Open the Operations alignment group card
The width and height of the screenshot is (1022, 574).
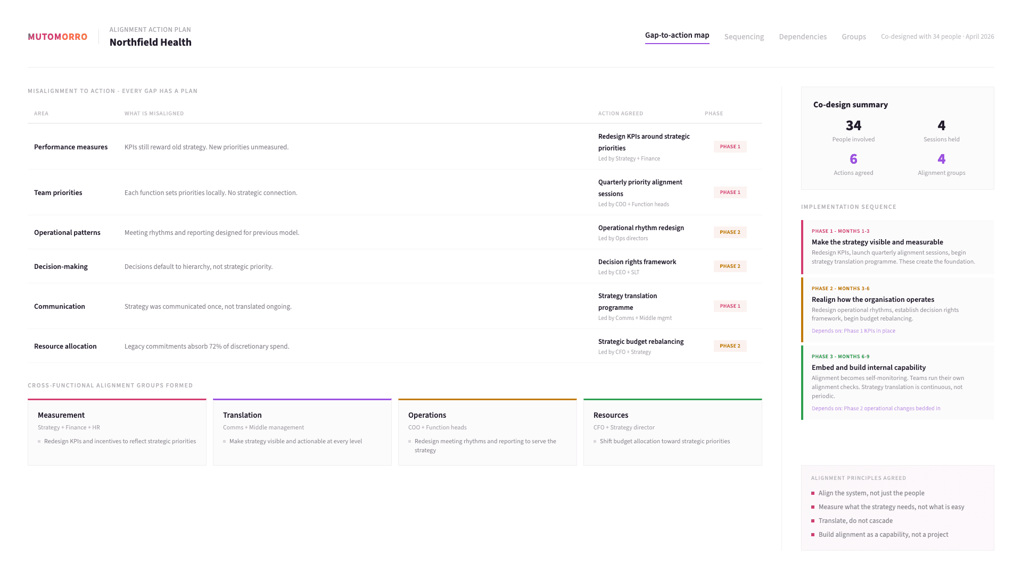[487, 432]
